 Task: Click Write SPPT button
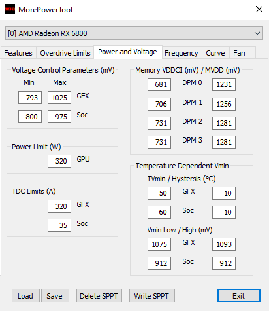[152, 296]
